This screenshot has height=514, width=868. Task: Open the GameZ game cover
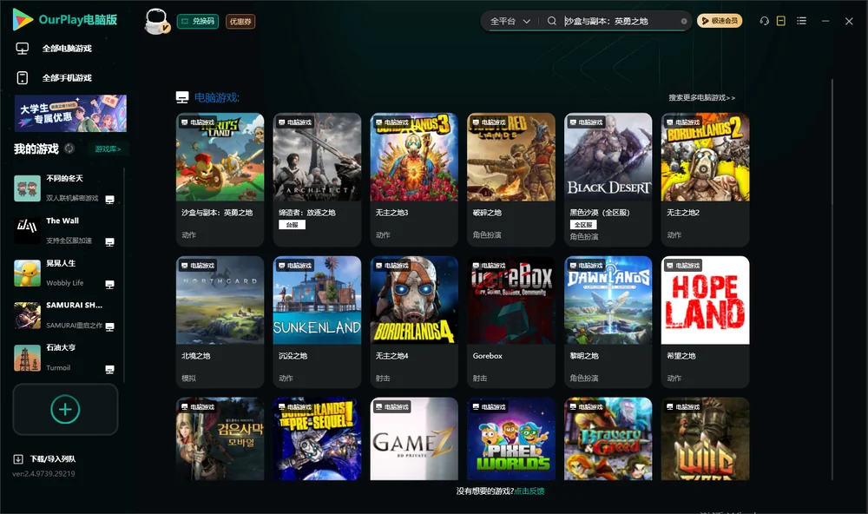coord(414,438)
